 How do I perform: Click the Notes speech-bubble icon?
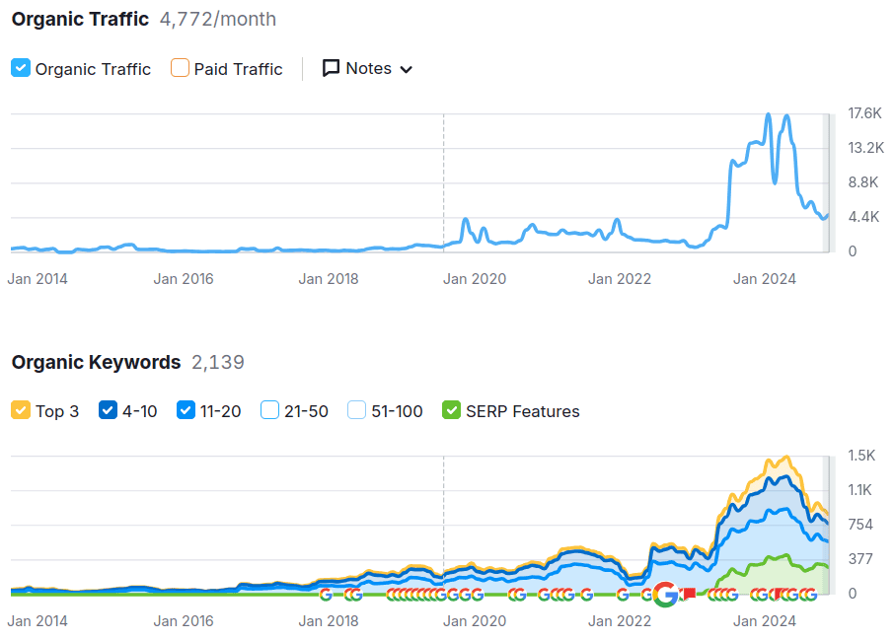point(332,68)
